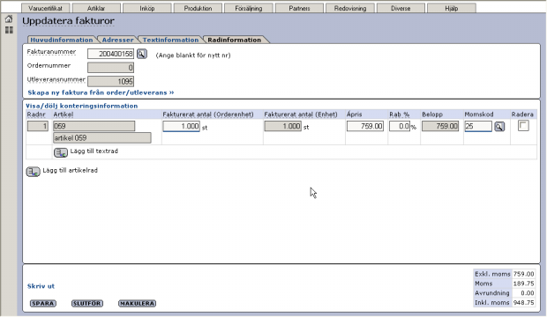Click the Momskod column header

point(478,114)
